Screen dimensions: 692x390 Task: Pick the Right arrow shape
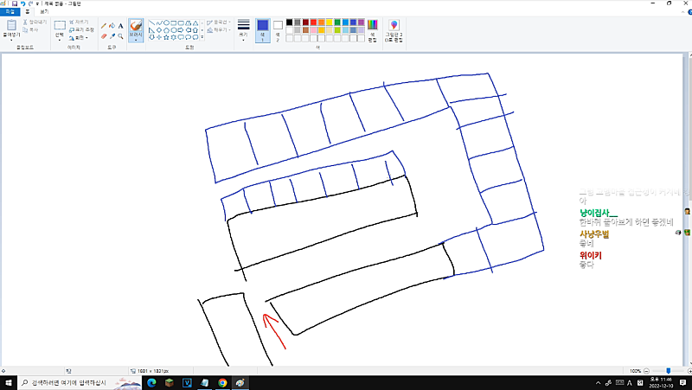click(x=181, y=30)
